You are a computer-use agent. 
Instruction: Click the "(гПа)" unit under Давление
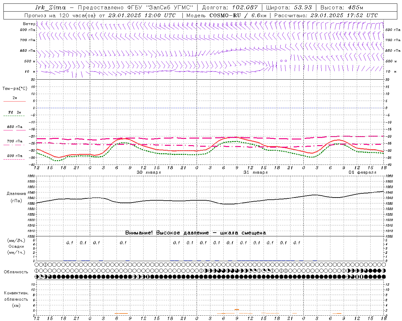(16, 201)
